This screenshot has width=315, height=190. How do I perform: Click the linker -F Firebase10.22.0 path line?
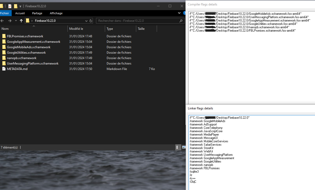[x=220, y=118]
